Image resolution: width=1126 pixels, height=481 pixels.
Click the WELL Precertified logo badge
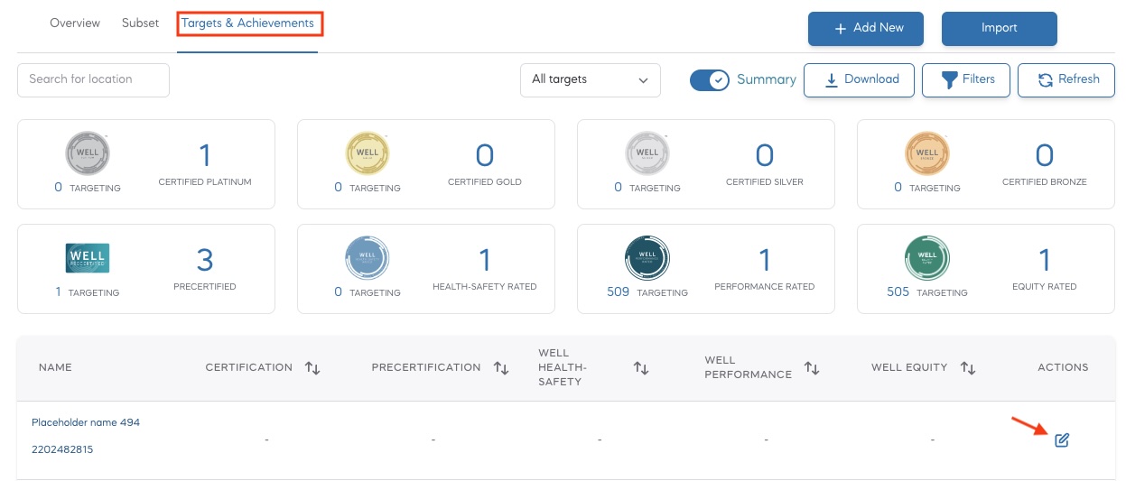[x=88, y=258]
